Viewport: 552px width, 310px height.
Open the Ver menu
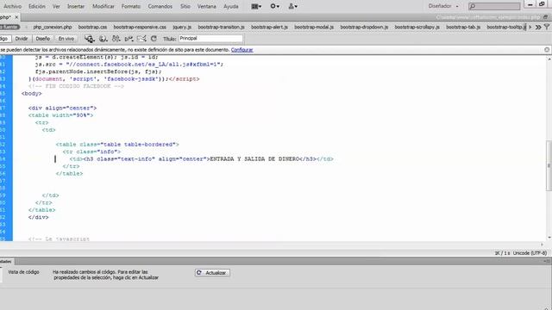56,6
